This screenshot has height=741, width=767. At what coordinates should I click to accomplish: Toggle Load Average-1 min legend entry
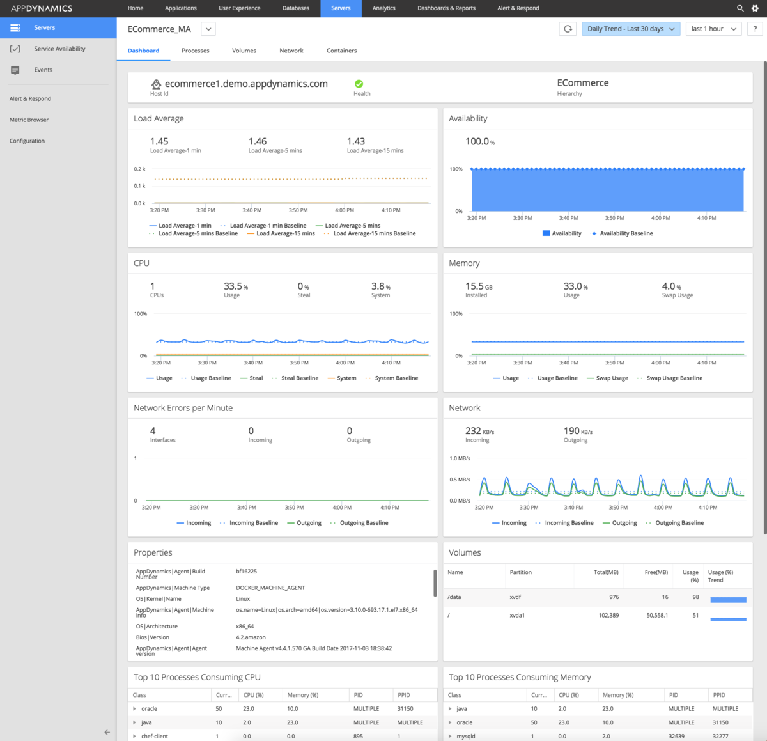coord(180,226)
